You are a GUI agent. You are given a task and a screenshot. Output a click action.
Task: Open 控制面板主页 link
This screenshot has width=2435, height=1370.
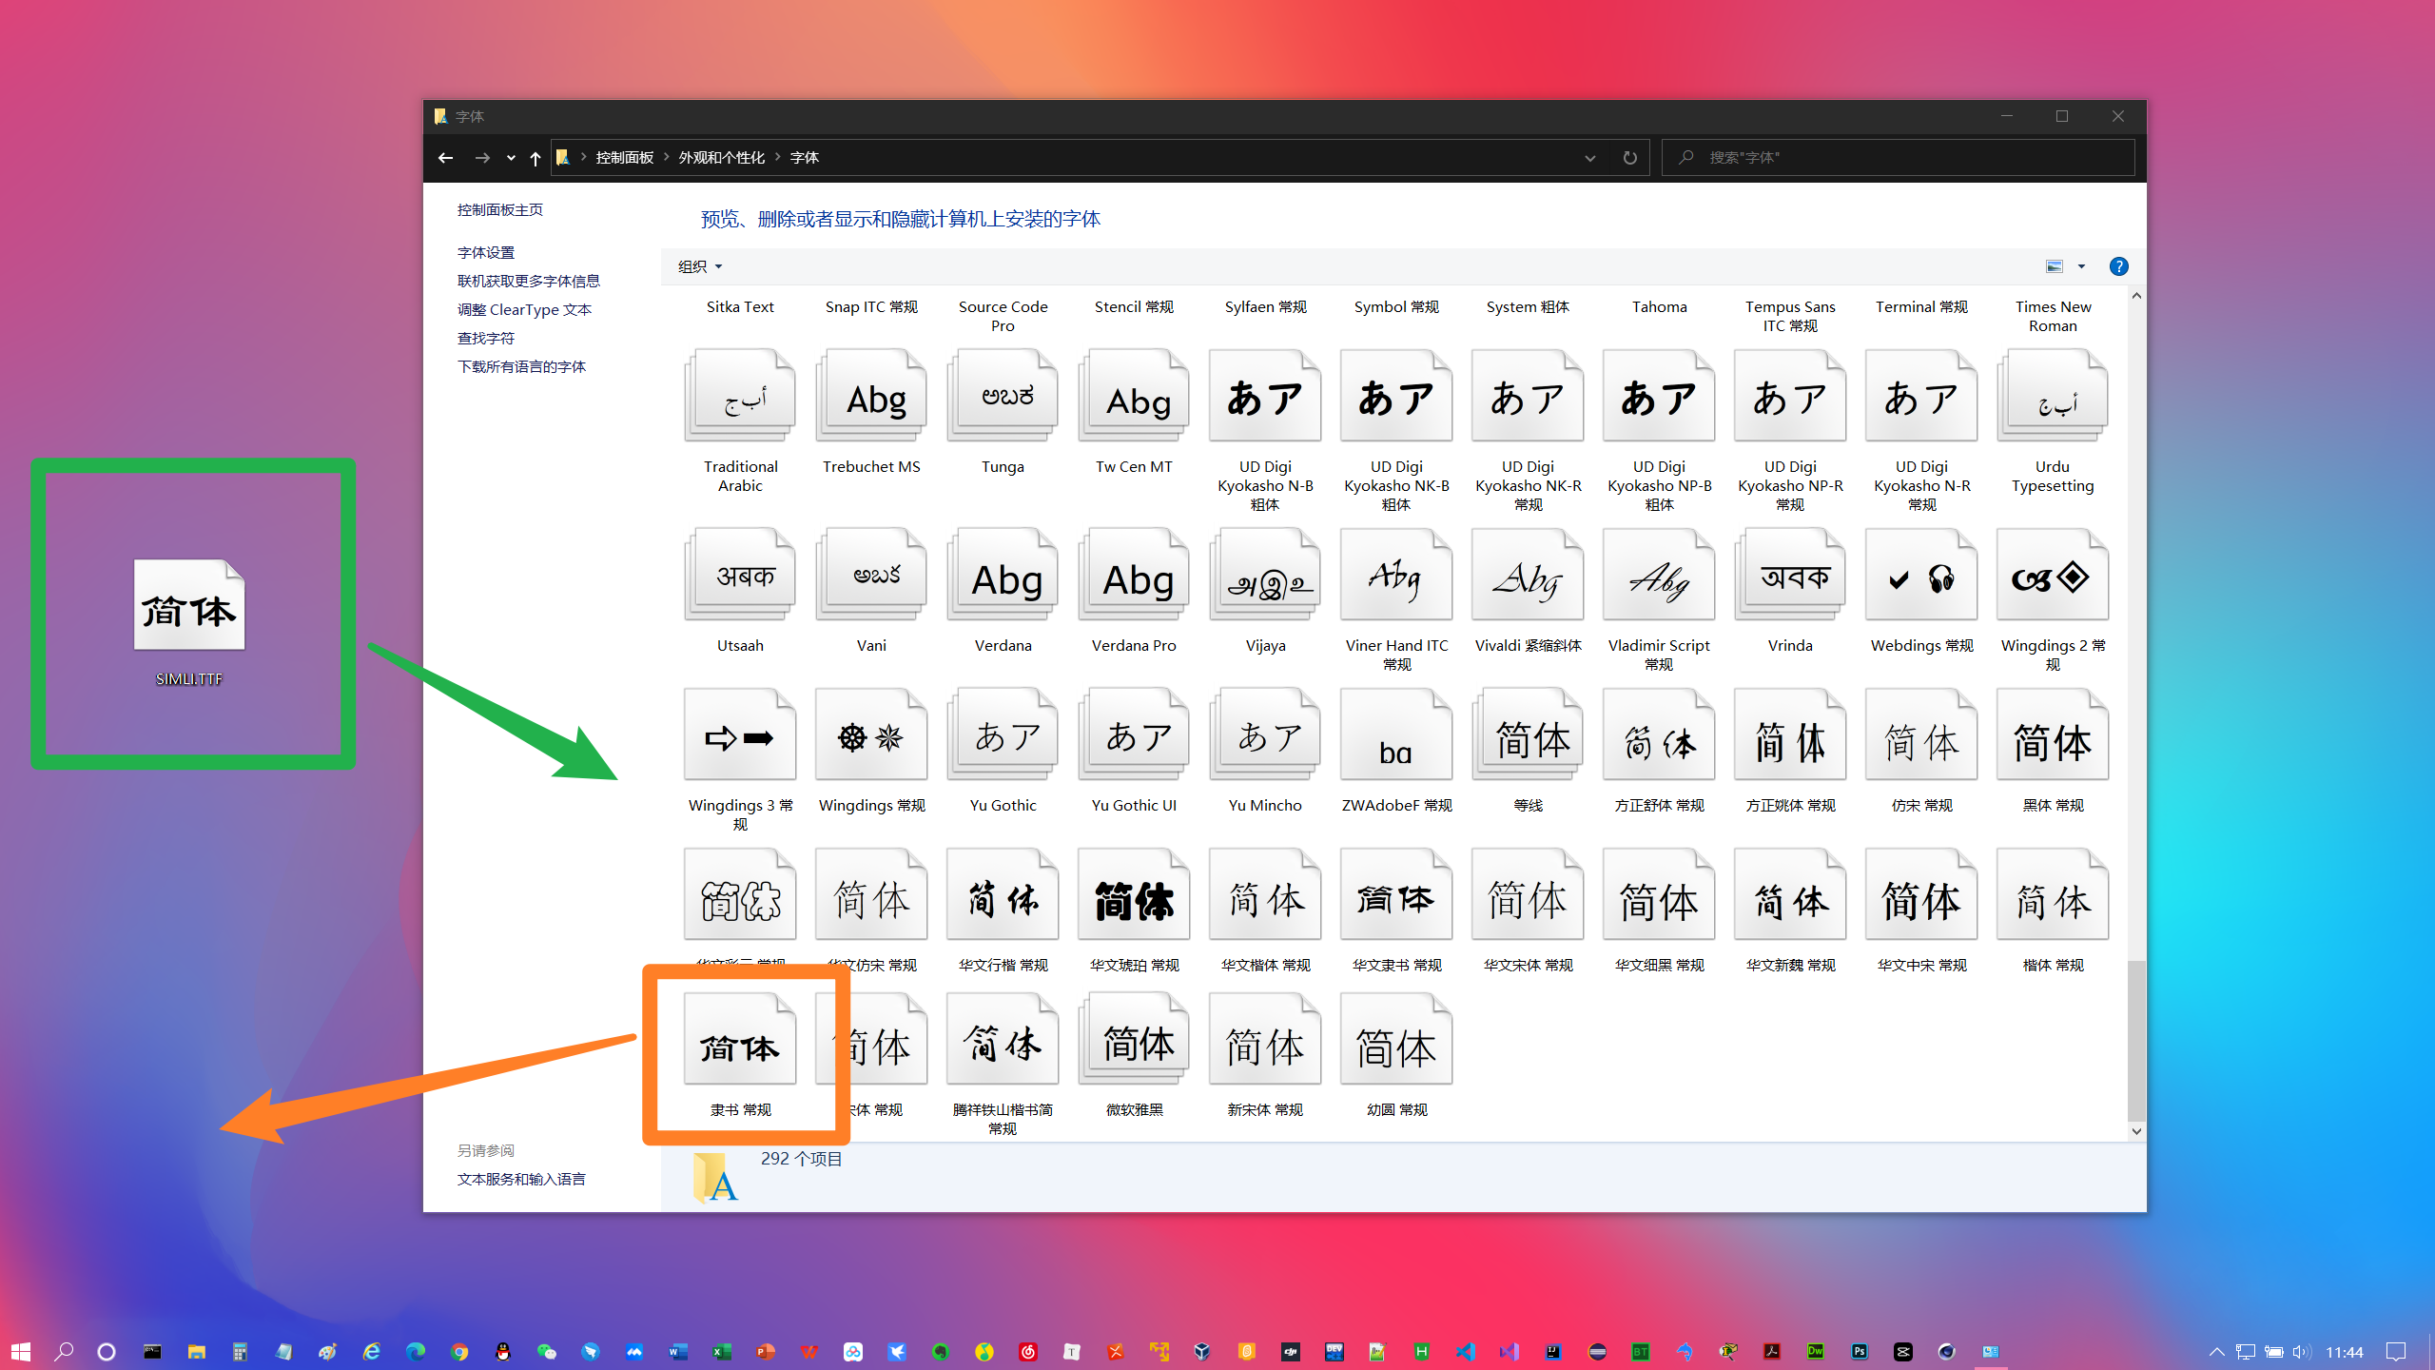pos(500,209)
